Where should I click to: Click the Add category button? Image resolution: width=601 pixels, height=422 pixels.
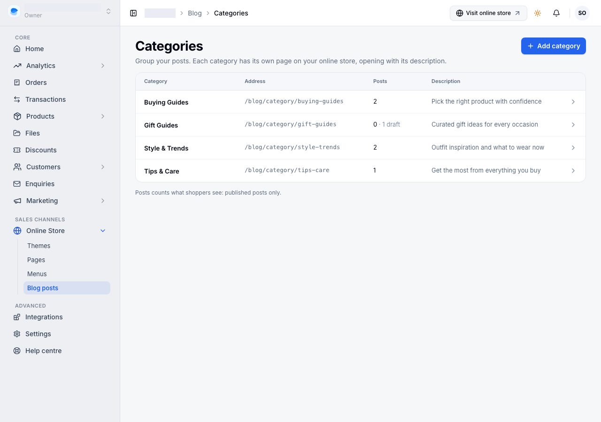pyautogui.click(x=554, y=46)
